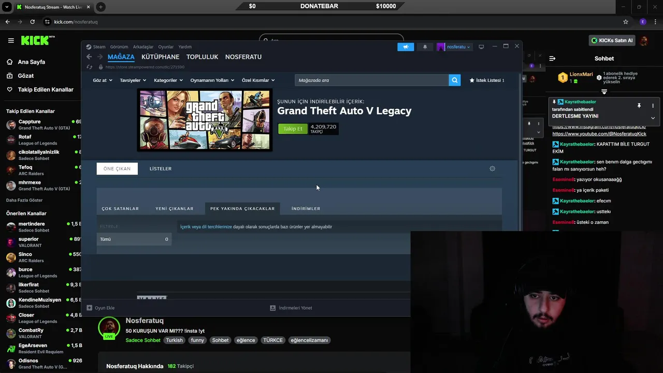This screenshot has height=373, width=663.
Task: Expand the Tavsiyeler dropdown
Action: coord(133,80)
